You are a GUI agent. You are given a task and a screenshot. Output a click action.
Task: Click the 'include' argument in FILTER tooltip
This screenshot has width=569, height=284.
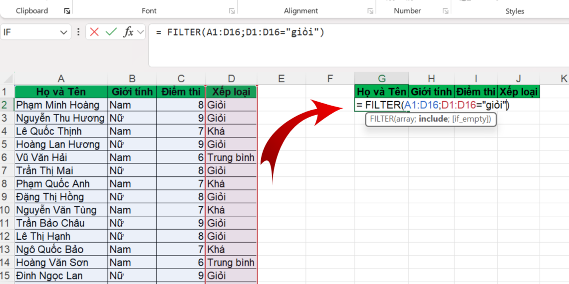[x=434, y=119]
